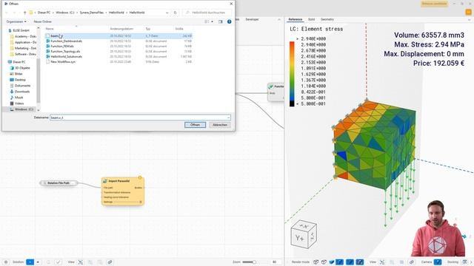474x266 pixels.
Task: Open the Dateiname dropdown arrow
Action: [229, 117]
